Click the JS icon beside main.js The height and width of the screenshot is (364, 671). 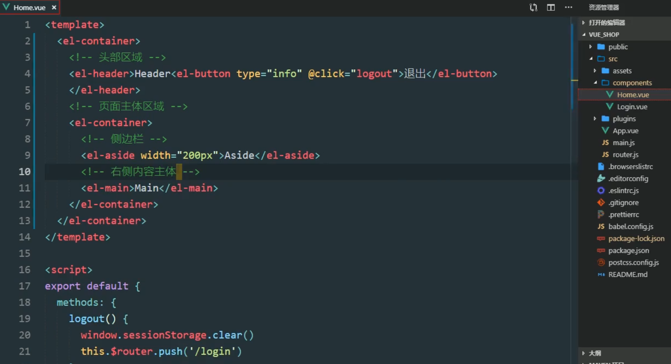click(x=605, y=143)
